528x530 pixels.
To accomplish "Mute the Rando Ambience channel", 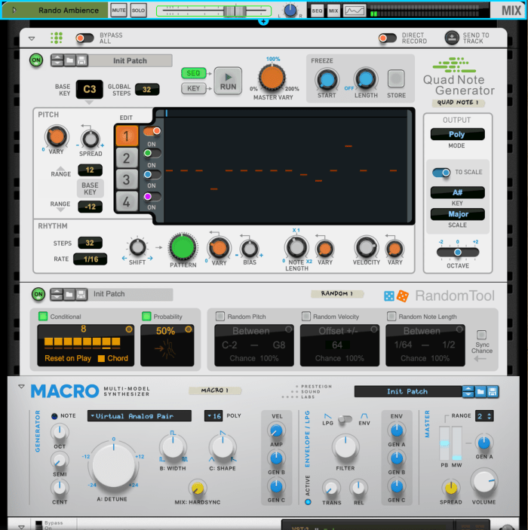I will [118, 11].
